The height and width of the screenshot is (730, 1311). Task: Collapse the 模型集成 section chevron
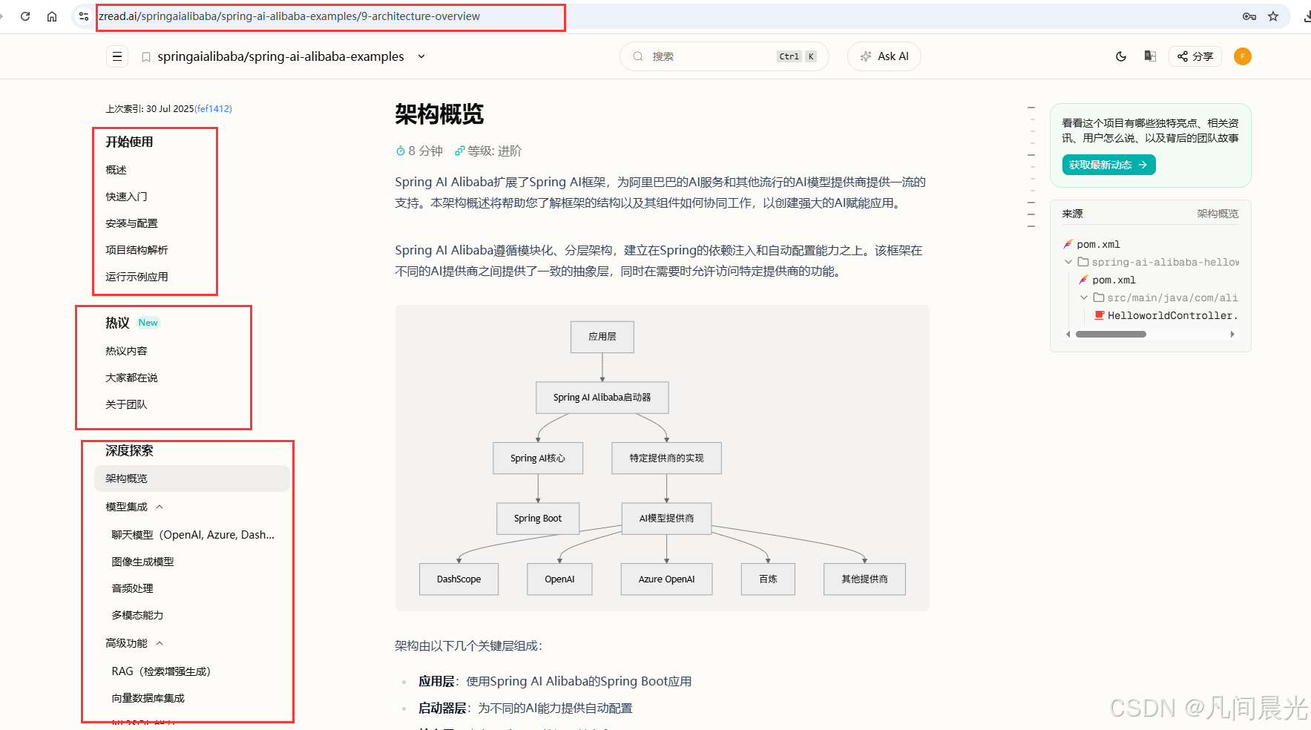(160, 507)
